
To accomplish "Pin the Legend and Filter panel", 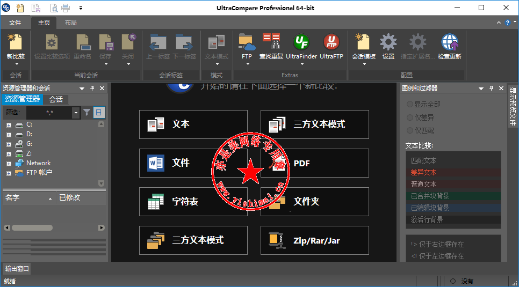I will [x=491, y=89].
